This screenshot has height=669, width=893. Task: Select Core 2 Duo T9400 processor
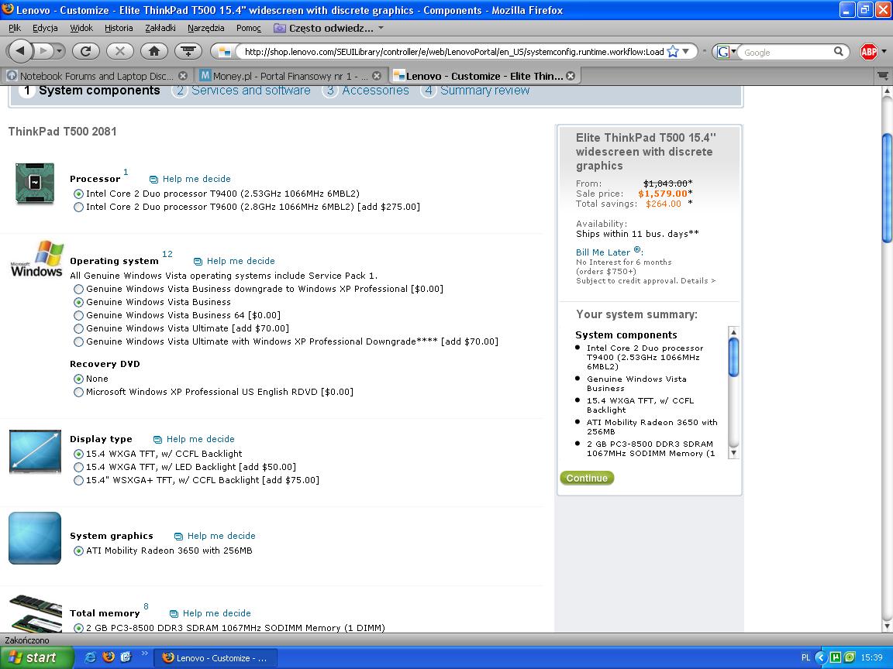tap(78, 194)
